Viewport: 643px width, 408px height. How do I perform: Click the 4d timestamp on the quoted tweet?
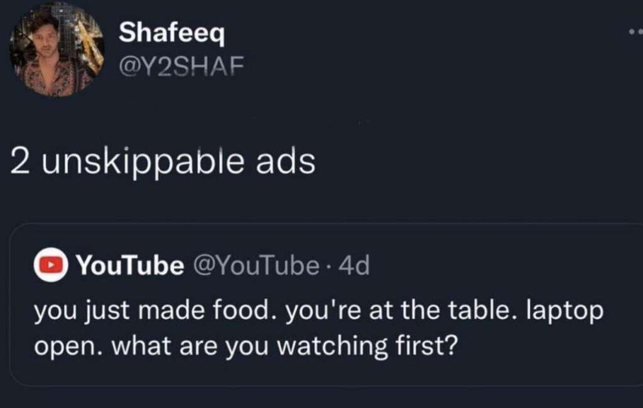(x=355, y=266)
